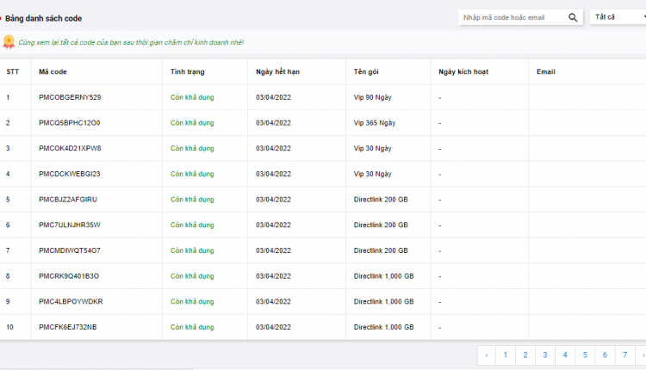Select code PMC4LBPOYWDKR
The image size is (646, 370).
click(x=71, y=301)
